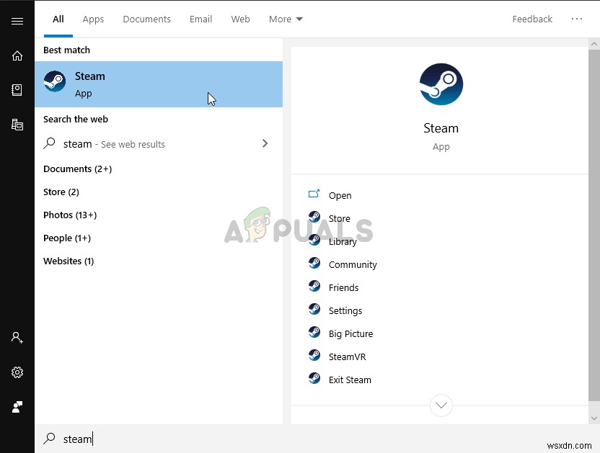The image size is (600, 453).
Task: Click the add account icon in sidebar
Action: [x=17, y=338]
